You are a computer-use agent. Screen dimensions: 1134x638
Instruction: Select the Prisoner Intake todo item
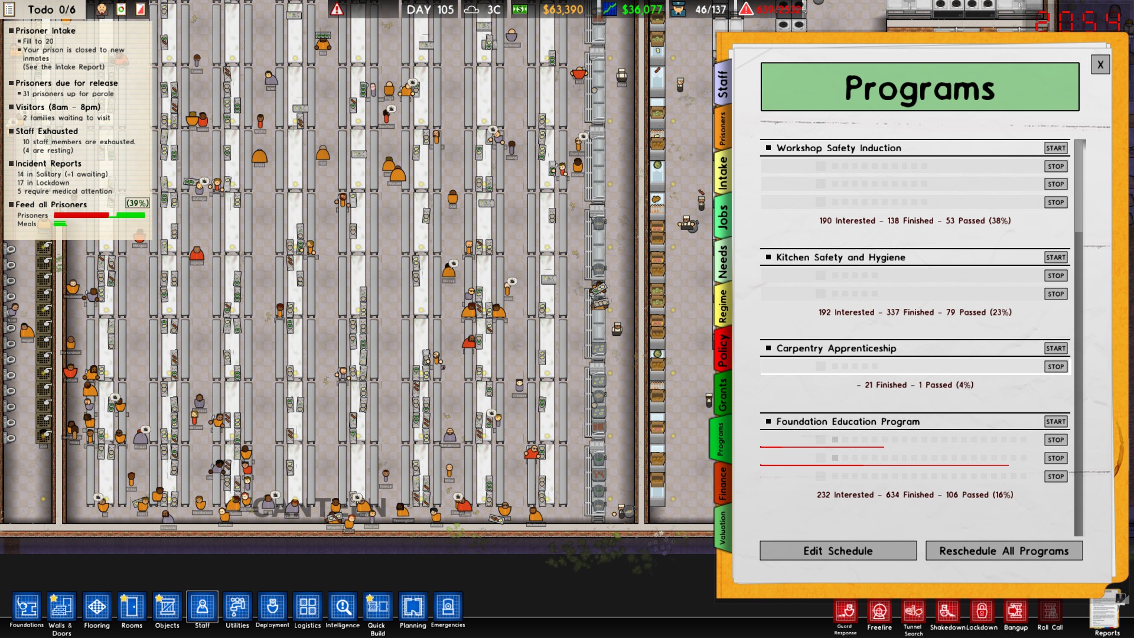(x=45, y=31)
